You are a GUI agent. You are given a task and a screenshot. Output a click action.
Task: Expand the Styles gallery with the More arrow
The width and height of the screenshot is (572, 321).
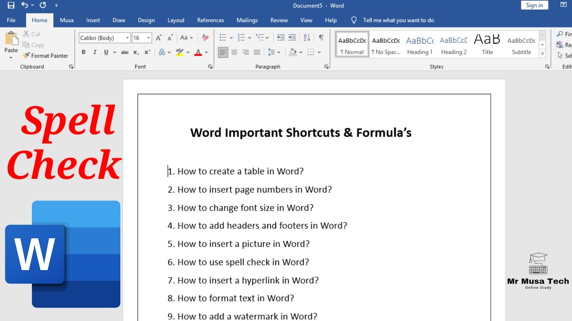click(543, 54)
